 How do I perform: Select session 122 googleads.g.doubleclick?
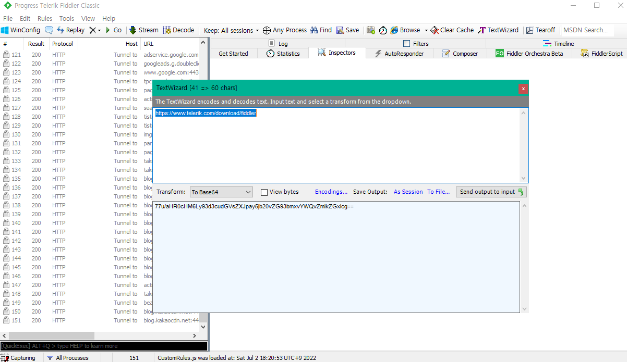tap(101, 64)
